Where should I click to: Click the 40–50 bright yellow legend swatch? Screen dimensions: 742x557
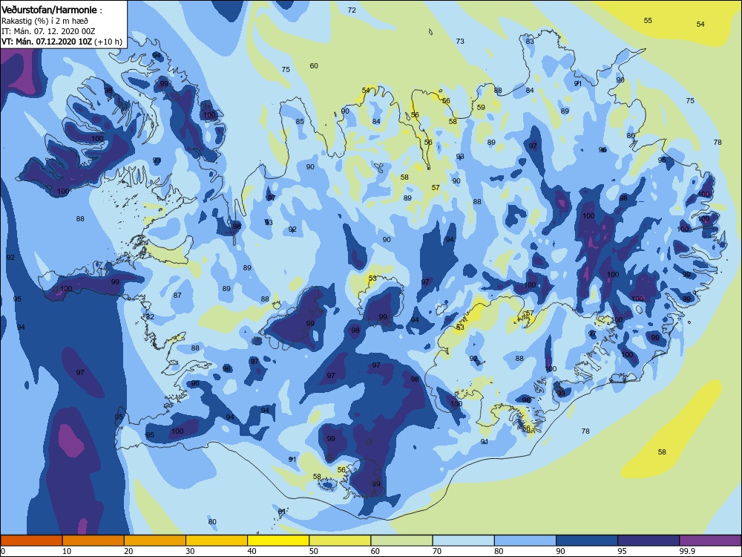pos(278,541)
